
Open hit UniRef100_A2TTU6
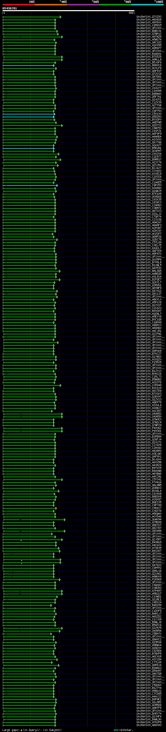149,105
